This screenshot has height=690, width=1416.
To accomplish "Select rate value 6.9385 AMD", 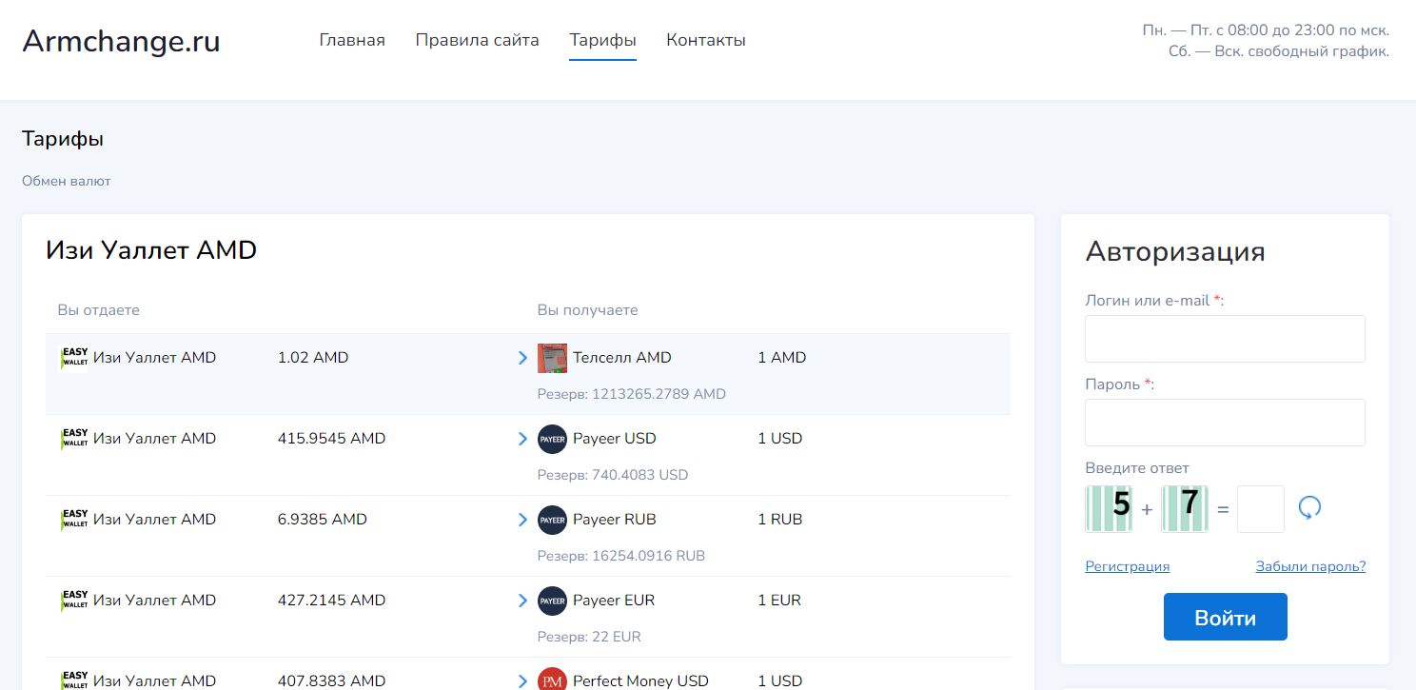I will pyautogui.click(x=323, y=520).
